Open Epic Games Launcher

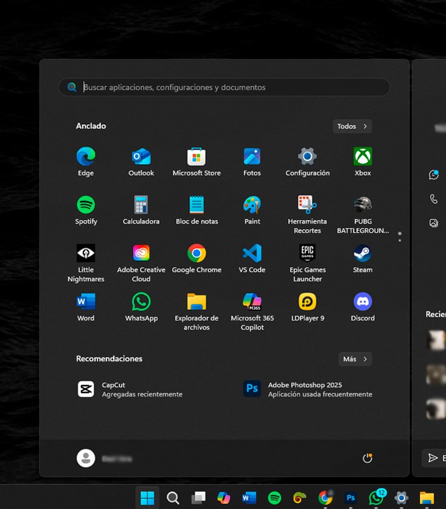point(308,263)
